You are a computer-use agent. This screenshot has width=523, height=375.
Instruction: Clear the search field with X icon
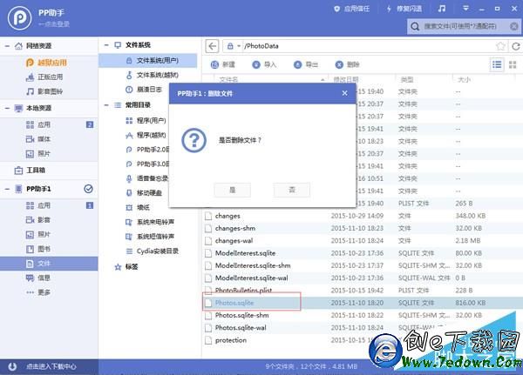(x=514, y=26)
